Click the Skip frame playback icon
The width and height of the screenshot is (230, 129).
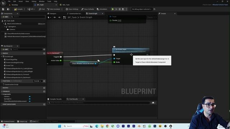116,9
